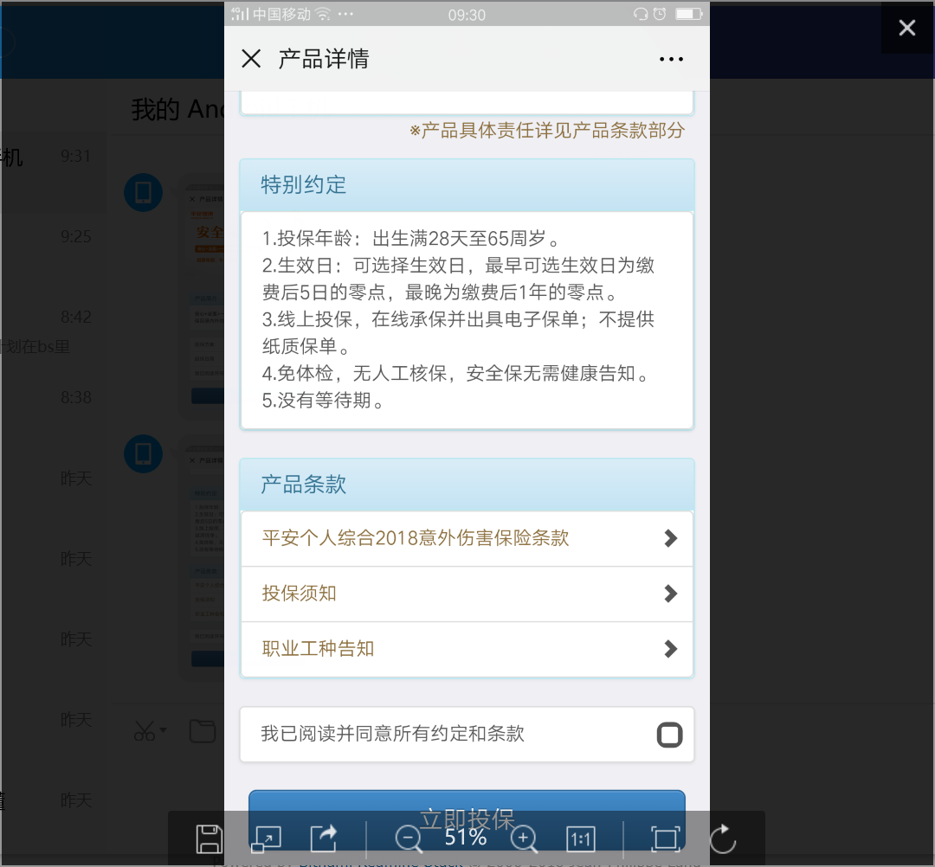The width and height of the screenshot is (935, 867).
Task: Share or forward the image
Action: (x=324, y=839)
